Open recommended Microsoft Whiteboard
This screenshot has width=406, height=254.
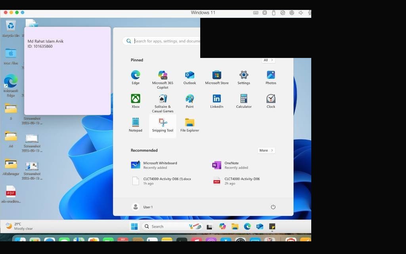(154, 165)
